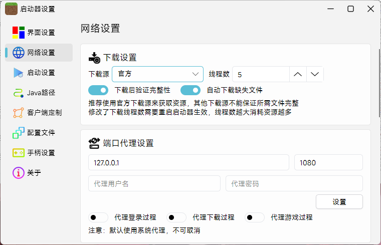Click the 界面设置 colored blocks icon
Image resolution: width=381 pixels, height=245 pixels.
click(19, 33)
